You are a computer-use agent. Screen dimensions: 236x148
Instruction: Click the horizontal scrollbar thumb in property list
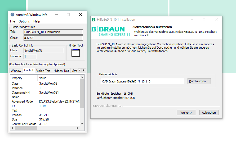click(26, 128)
